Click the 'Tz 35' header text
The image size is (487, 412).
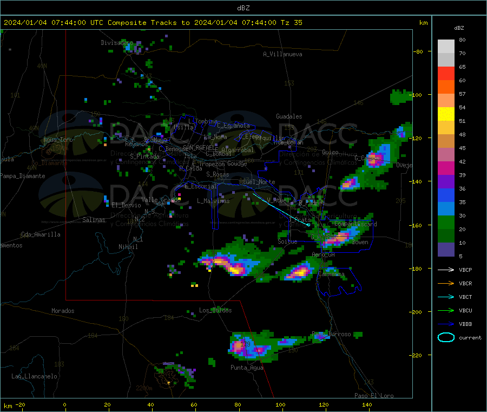tap(291, 23)
